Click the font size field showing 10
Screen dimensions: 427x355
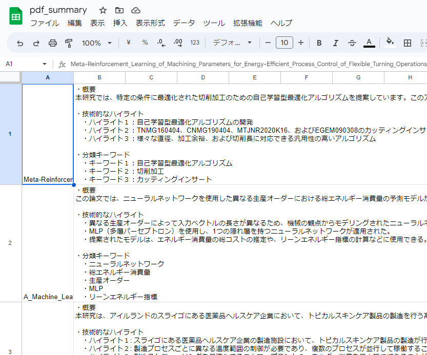[284, 43]
